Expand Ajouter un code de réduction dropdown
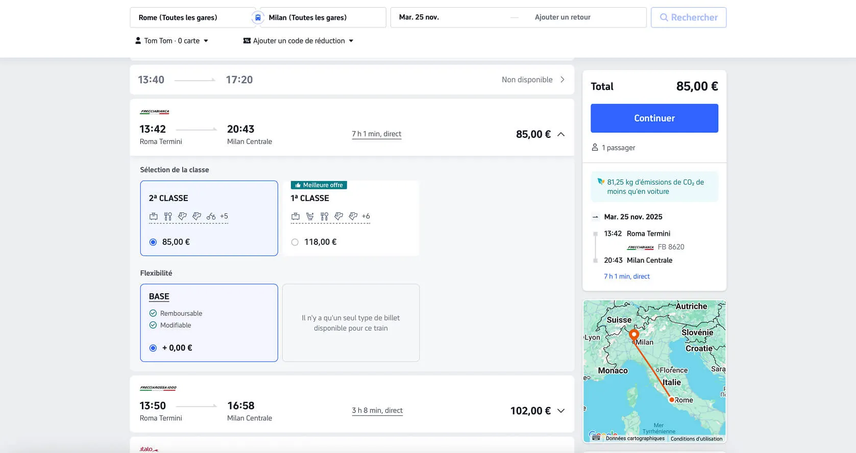 [299, 41]
